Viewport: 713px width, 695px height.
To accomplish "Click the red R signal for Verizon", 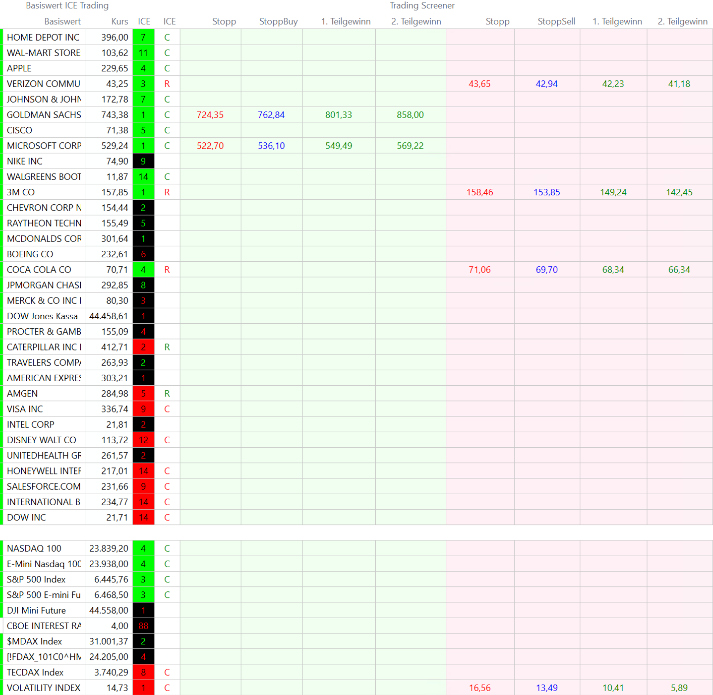I will point(167,84).
